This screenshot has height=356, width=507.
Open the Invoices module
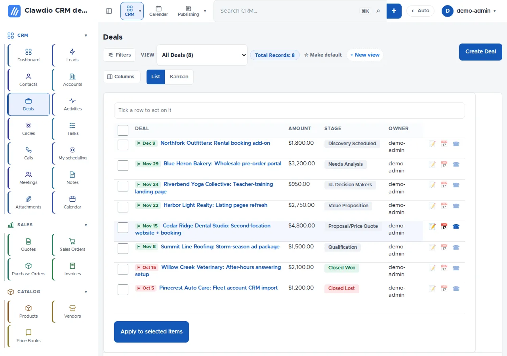(72, 269)
